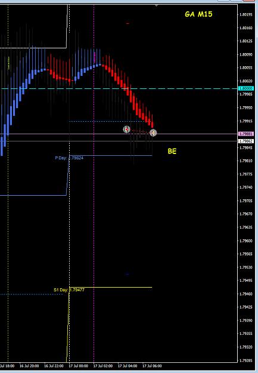Click the 1.80195 price scale value
This screenshot has height=373, width=258.
click(x=246, y=14)
